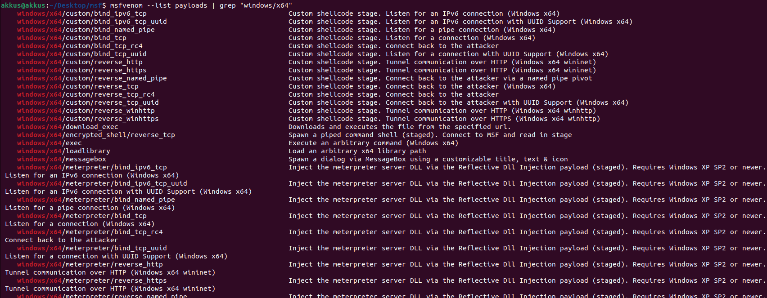Click the windows/x64/meterpreter/bind_ipv6_tcp_uuid payload name
The height and width of the screenshot is (298, 767).
pyautogui.click(x=102, y=183)
